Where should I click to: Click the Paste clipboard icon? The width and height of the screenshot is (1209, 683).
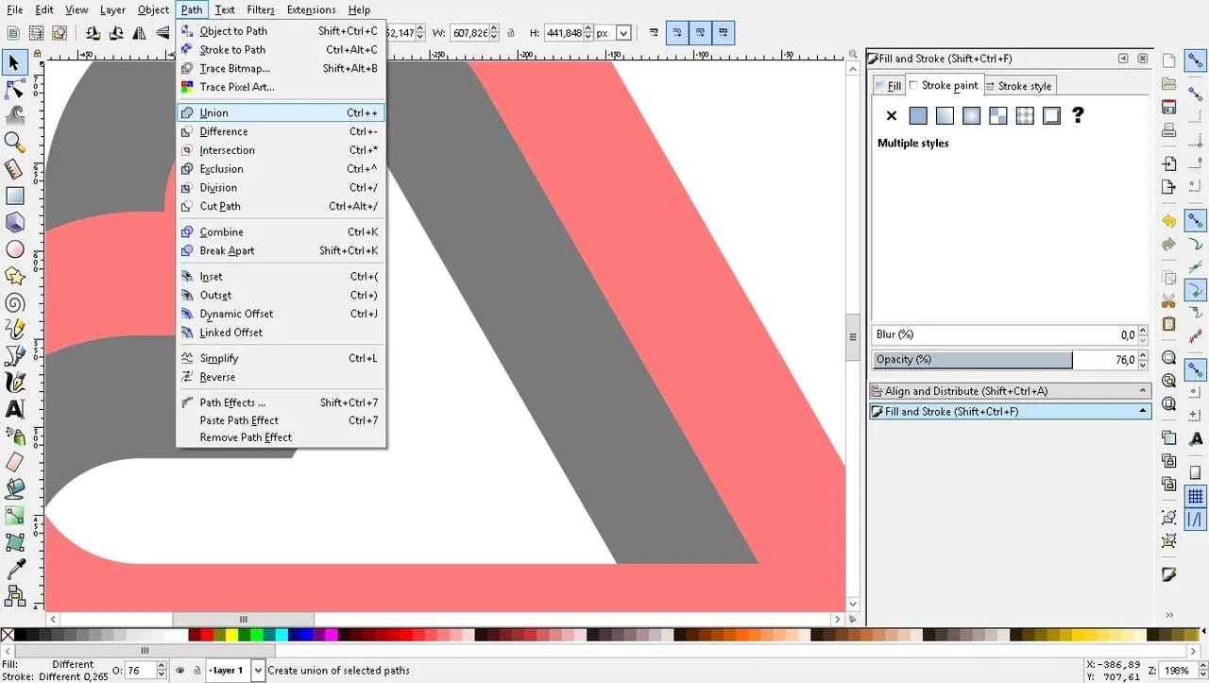1168,324
